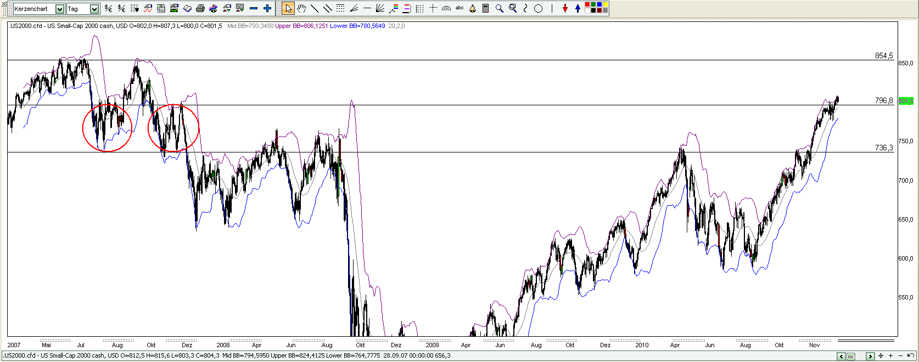Select the dotted horizontal levels tool
The height and width of the screenshot is (362, 919).
[340, 8]
